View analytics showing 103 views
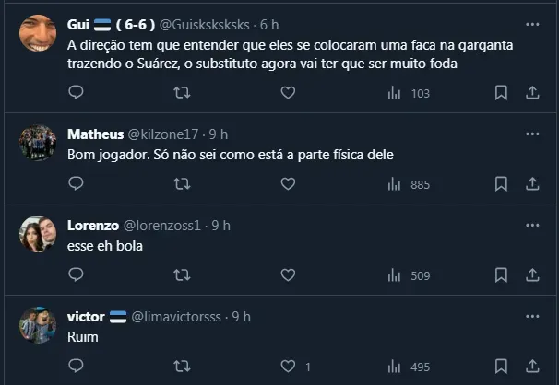559x385 pixels. coord(410,93)
